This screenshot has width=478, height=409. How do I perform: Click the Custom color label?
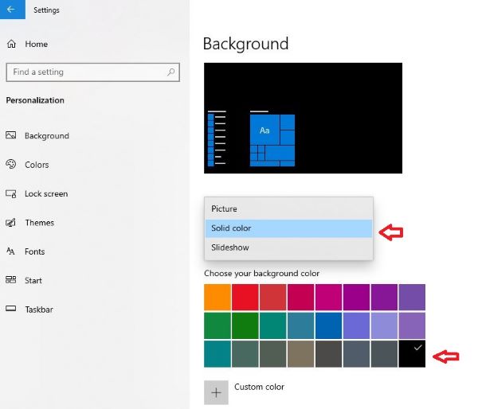click(x=259, y=387)
